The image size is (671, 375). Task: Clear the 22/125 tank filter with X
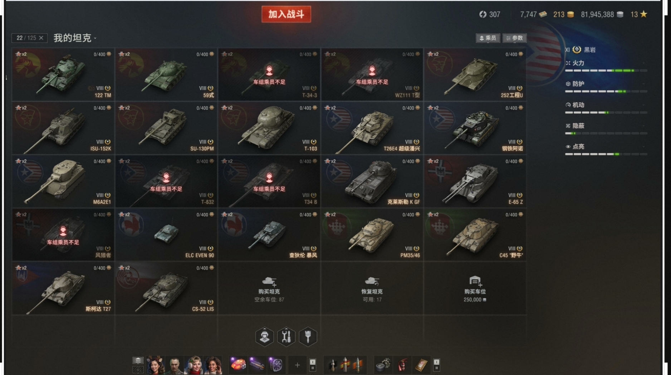pos(41,38)
